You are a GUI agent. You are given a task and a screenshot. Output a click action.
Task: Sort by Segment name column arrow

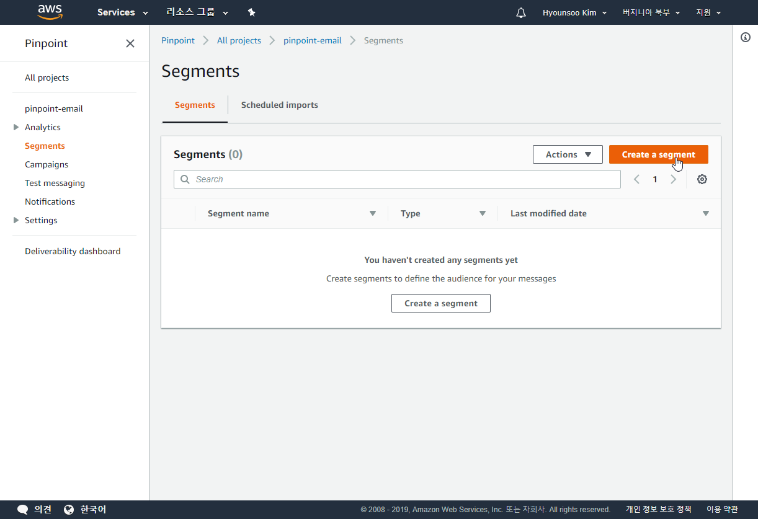coord(373,213)
